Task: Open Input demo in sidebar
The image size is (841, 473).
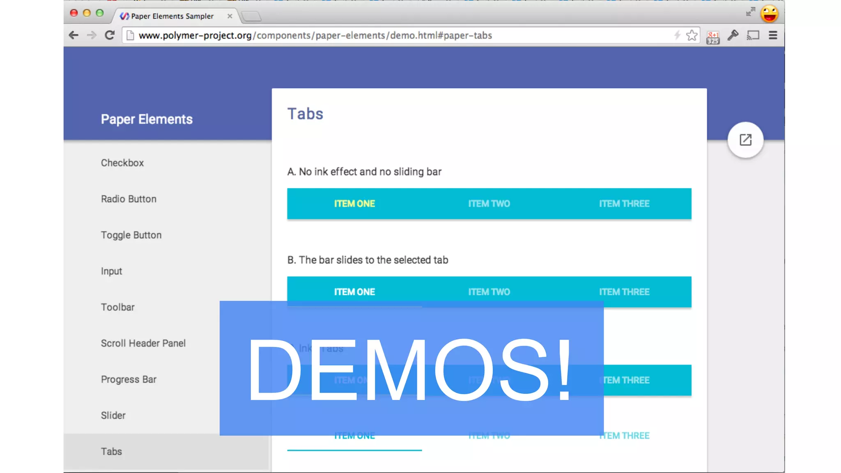Action: tap(111, 271)
